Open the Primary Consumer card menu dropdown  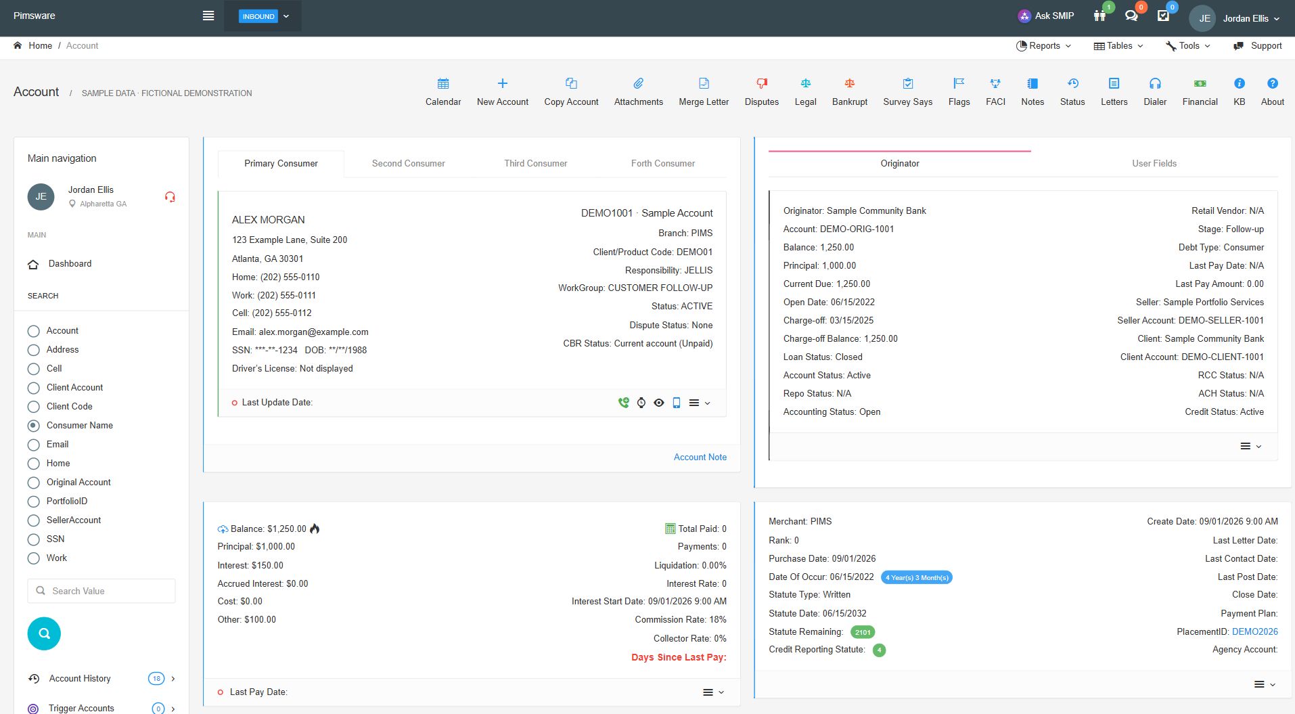[x=699, y=403]
